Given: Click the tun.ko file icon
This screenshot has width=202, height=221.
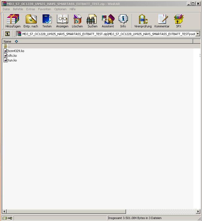Looking at the screenshot, I should click(5, 60).
